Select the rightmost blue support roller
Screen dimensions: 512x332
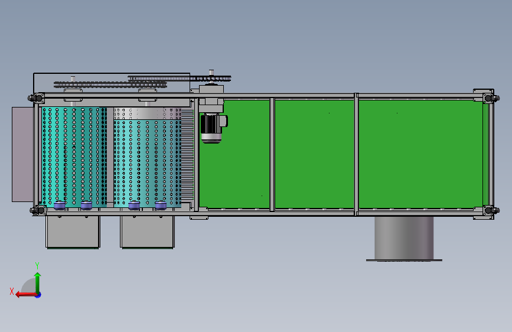(161, 206)
